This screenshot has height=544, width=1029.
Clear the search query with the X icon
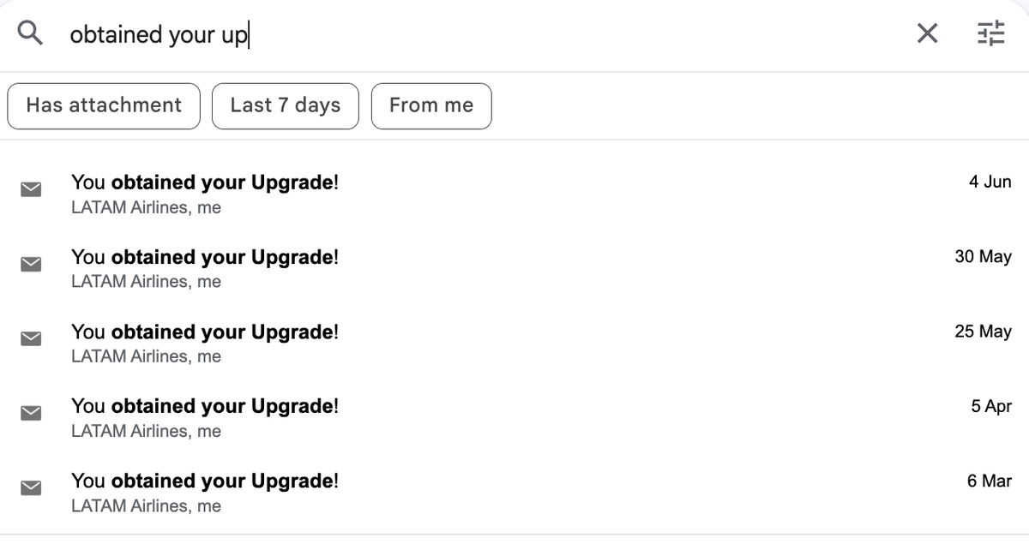[x=927, y=33]
